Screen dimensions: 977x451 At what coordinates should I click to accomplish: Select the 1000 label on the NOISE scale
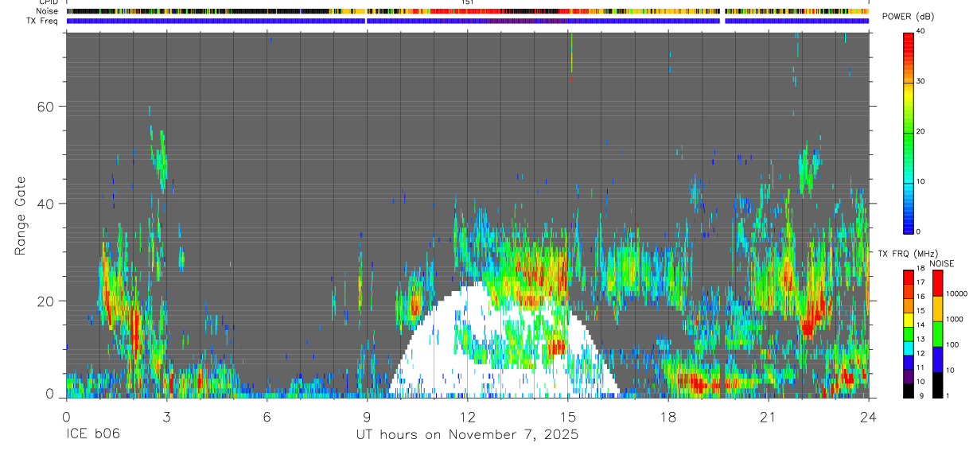(x=954, y=319)
